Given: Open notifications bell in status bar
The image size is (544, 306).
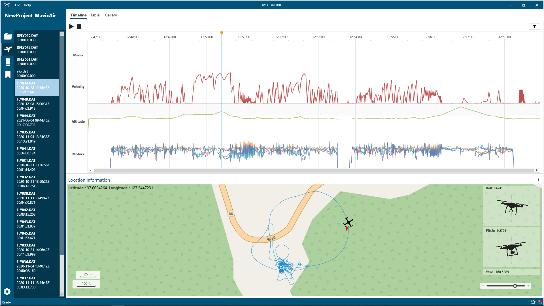Looking at the screenshot, I should 533,302.
